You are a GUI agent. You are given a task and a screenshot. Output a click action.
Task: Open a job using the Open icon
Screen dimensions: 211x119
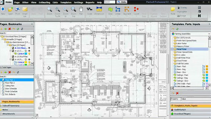tap(10, 11)
